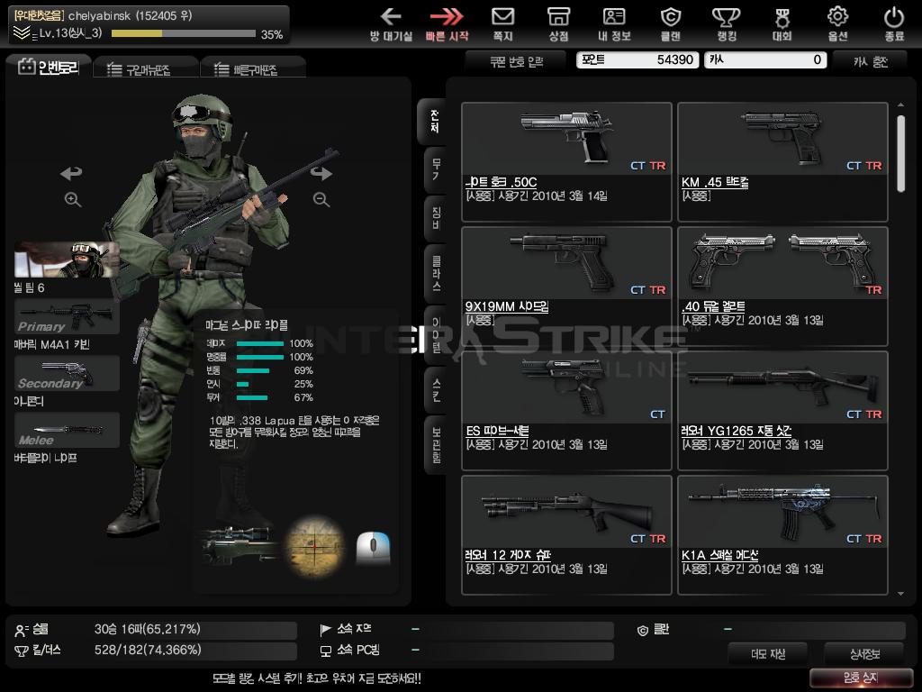
Task: Zoom in on the character model
Action: [73, 199]
